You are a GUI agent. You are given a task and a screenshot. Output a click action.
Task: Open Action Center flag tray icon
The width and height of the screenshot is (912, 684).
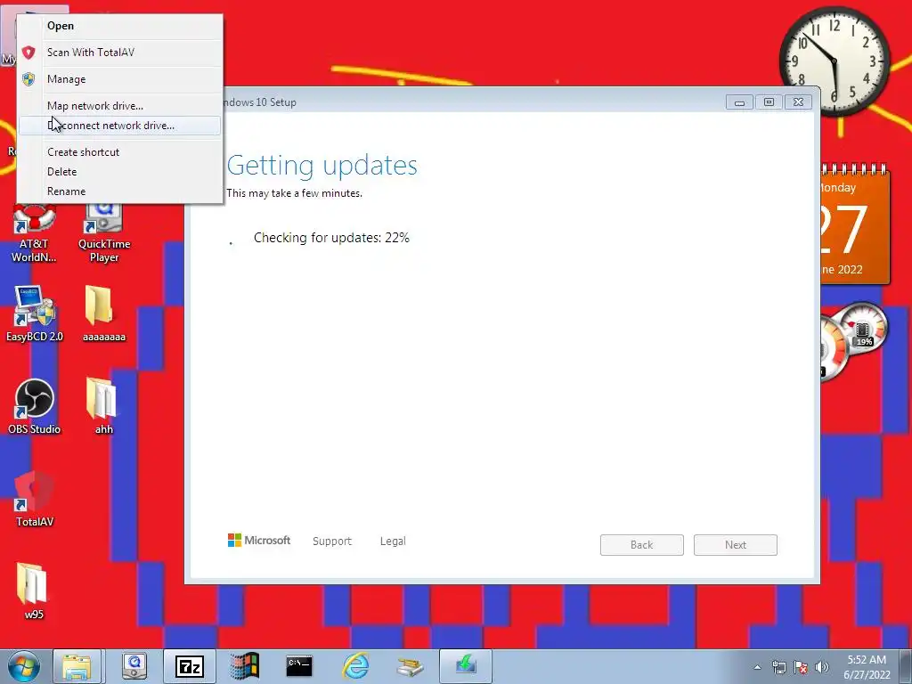(801, 667)
